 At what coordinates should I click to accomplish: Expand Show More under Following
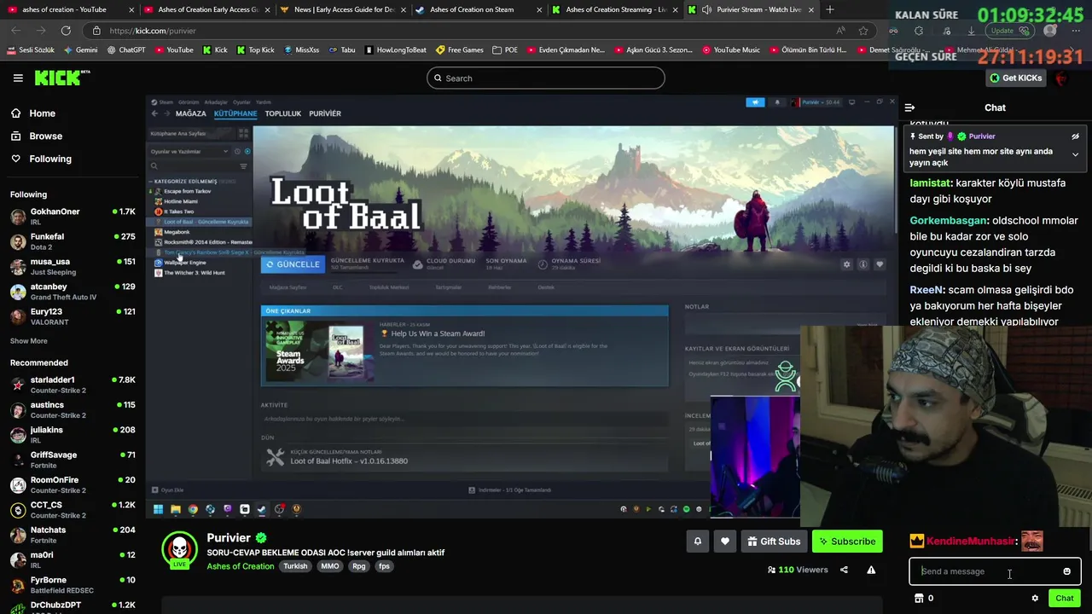pyautogui.click(x=28, y=341)
